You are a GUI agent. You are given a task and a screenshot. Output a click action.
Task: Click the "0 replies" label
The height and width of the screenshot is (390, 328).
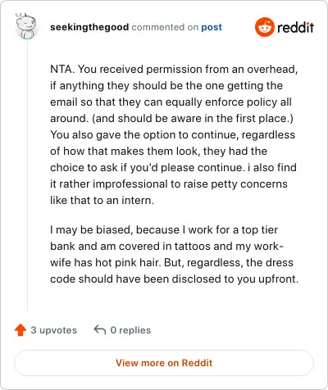click(x=130, y=330)
